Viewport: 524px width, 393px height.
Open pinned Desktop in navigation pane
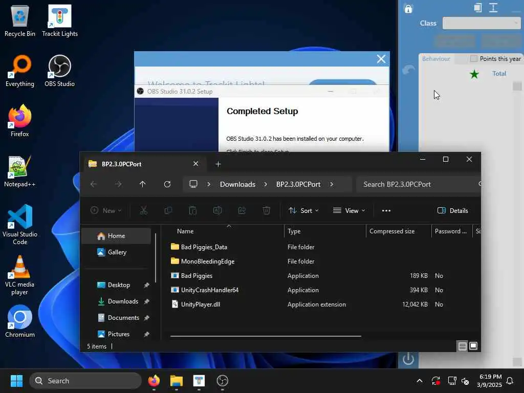pyautogui.click(x=116, y=285)
